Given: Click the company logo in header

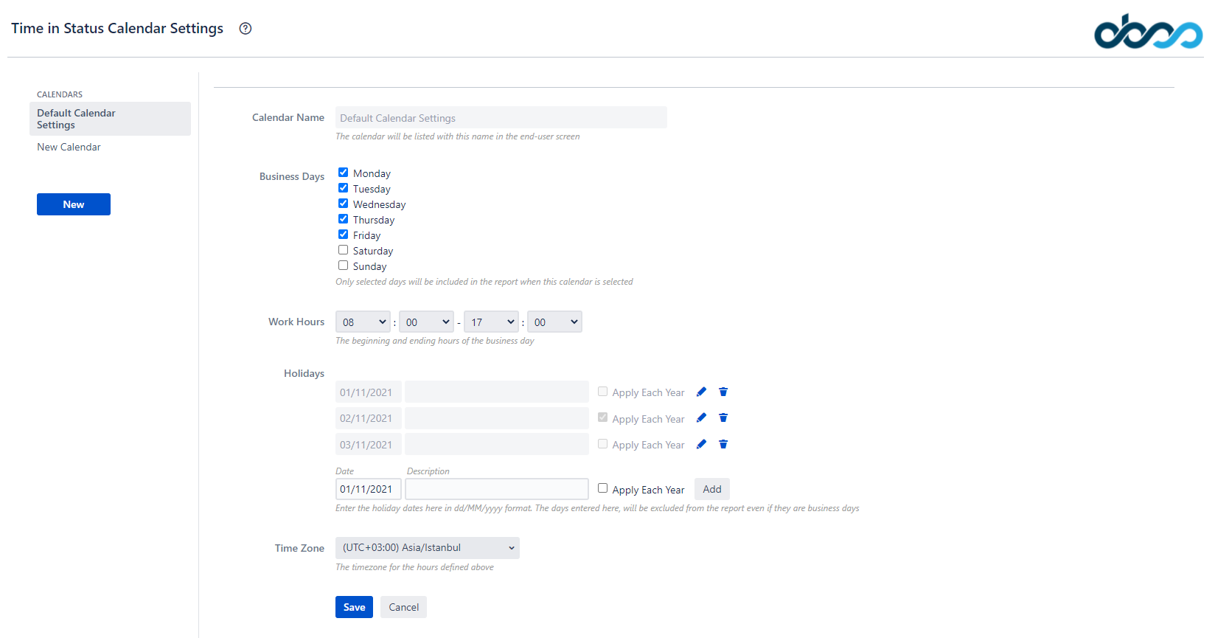Looking at the screenshot, I should 1147,32.
